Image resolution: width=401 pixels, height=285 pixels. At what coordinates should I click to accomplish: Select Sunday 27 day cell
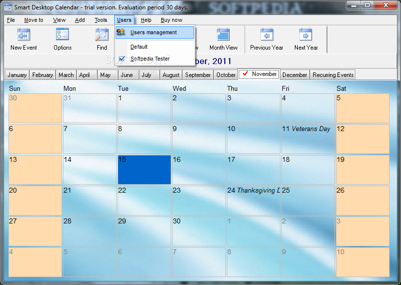click(35, 231)
